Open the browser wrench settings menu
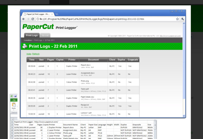This screenshot has height=139, width=203. [x=183, y=19]
